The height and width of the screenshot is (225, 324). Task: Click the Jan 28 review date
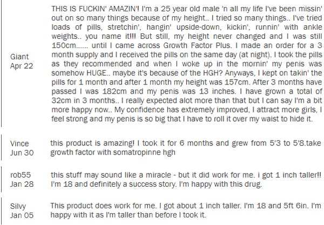click(x=22, y=184)
